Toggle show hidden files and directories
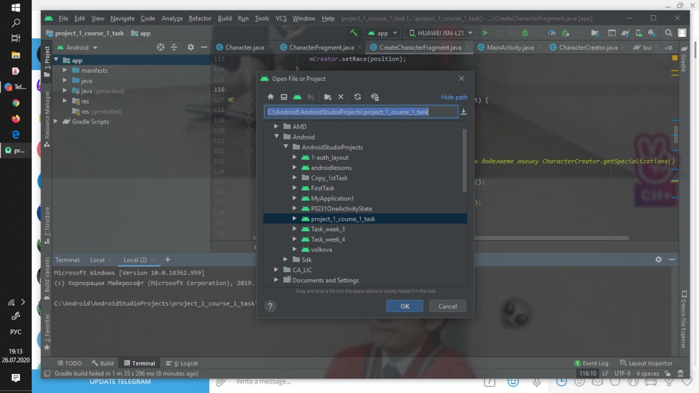Screen dimensions: 699x393 click(375, 97)
